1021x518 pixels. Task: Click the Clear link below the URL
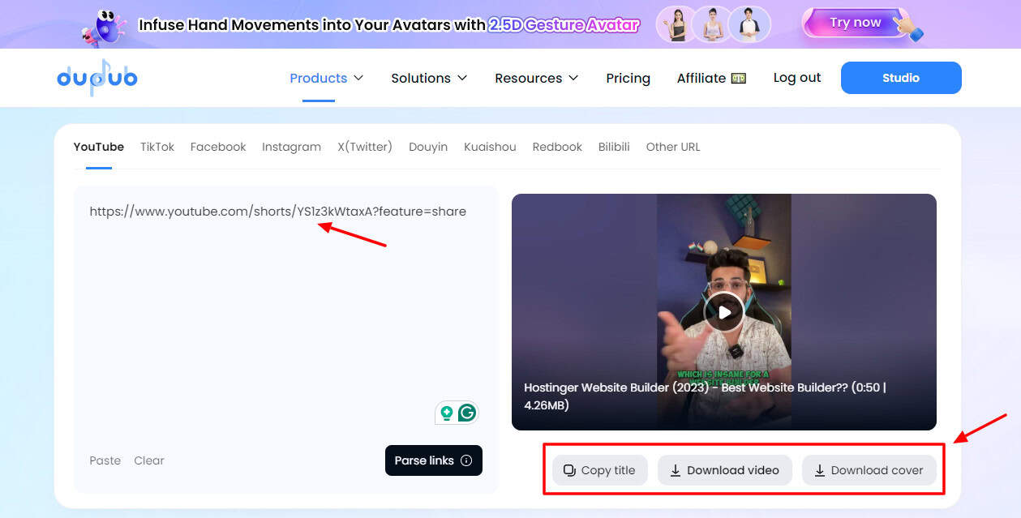coord(149,460)
